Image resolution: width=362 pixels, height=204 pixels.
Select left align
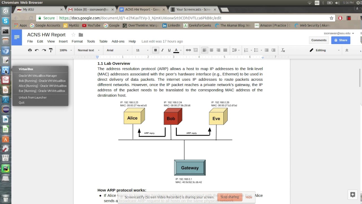(x=204, y=50)
